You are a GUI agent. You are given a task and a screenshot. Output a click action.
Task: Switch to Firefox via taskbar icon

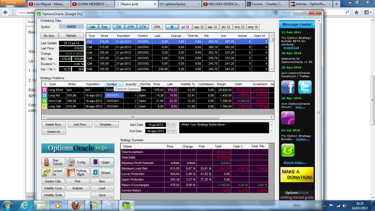(76, 205)
